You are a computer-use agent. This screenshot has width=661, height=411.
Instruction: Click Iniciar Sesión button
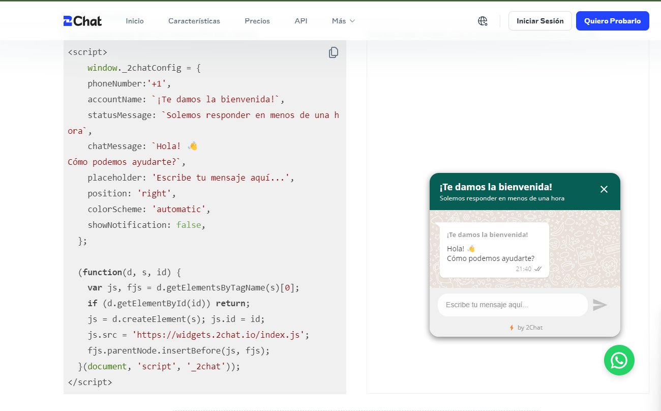(540, 21)
